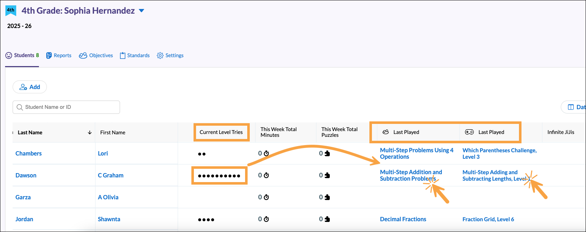Screen dimensions: 586x232
Task: Open the Reports tab
Action: [x=59, y=55]
